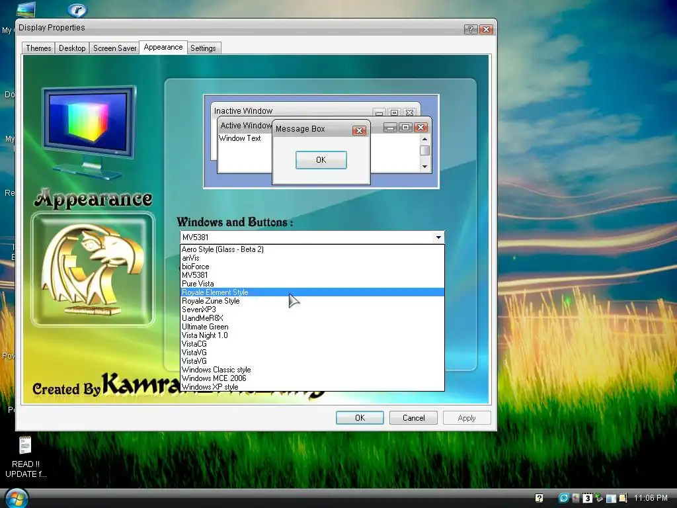Choose Windows MCE 2006 style
This screenshot has height=508, width=677.
[x=312, y=378]
